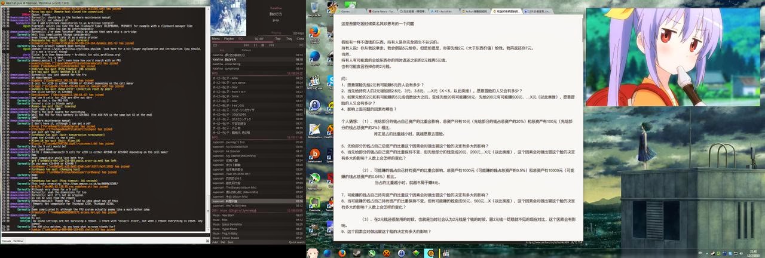Open Recycle Bin desktop icon

(x=314, y=9)
